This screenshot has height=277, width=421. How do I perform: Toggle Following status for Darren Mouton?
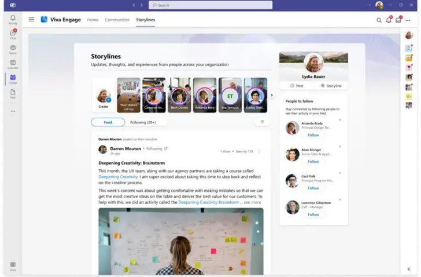[154, 148]
